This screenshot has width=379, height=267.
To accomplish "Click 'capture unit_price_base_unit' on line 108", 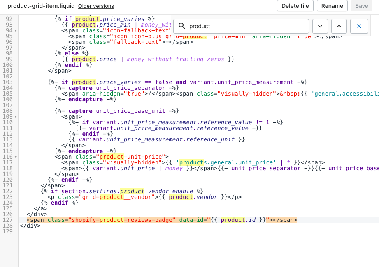I will pos(117,111).
